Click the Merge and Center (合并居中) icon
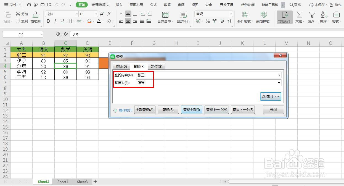The height and width of the screenshot is (186, 344). 165,15
